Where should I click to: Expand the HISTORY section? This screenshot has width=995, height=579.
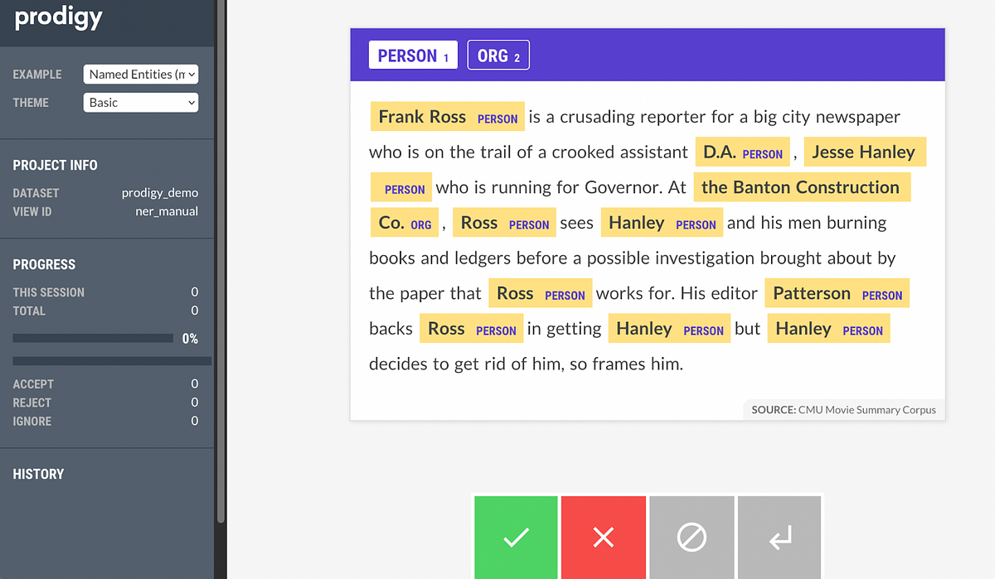pos(38,473)
